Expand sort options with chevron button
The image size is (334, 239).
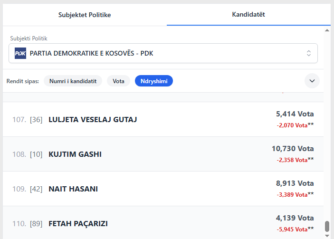[312, 81]
